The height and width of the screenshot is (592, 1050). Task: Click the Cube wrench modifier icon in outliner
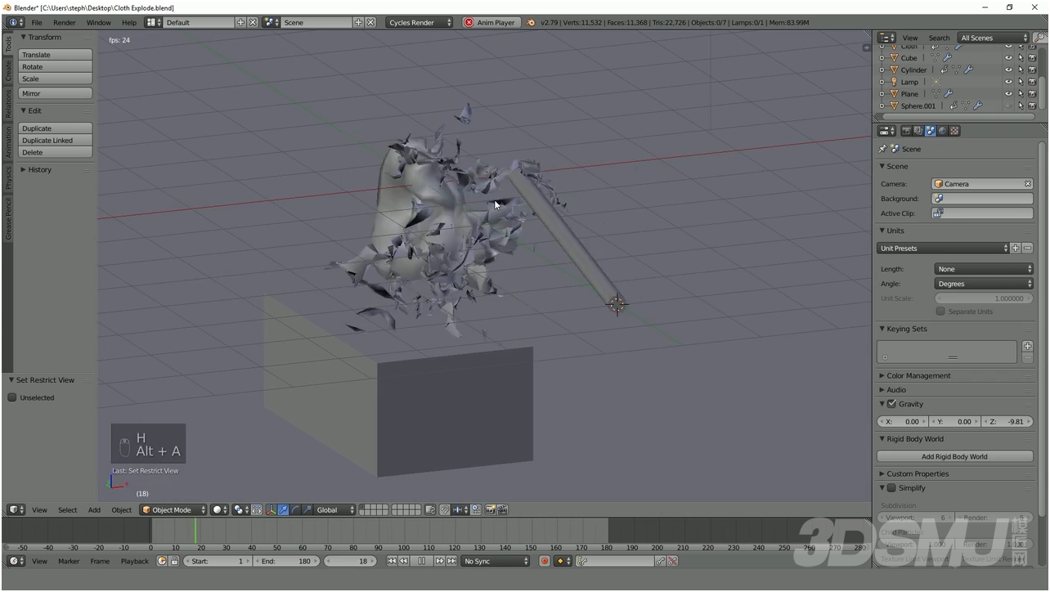pyautogui.click(x=947, y=58)
